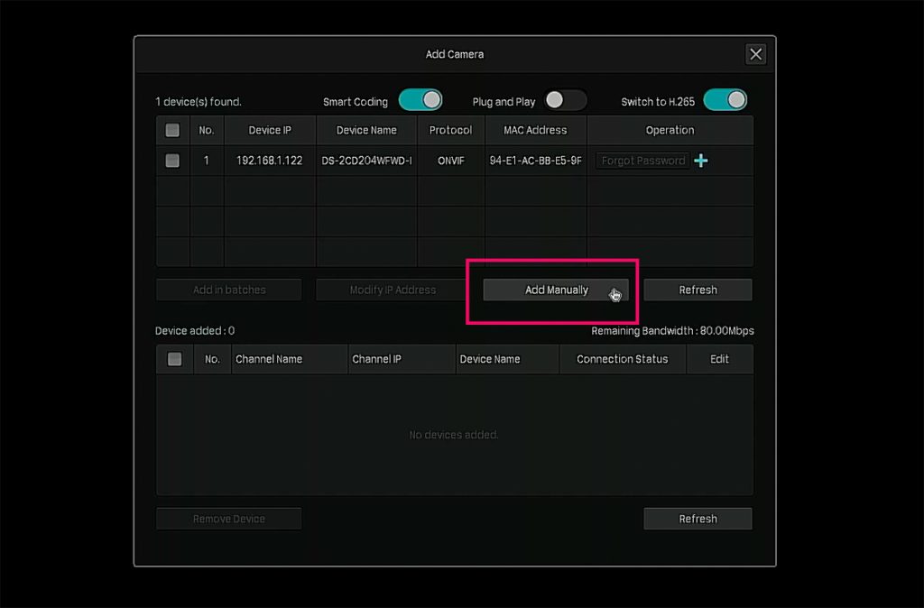Image resolution: width=924 pixels, height=608 pixels.
Task: Select the DS-2CD204WFWD-I device name cell
Action: point(366,161)
